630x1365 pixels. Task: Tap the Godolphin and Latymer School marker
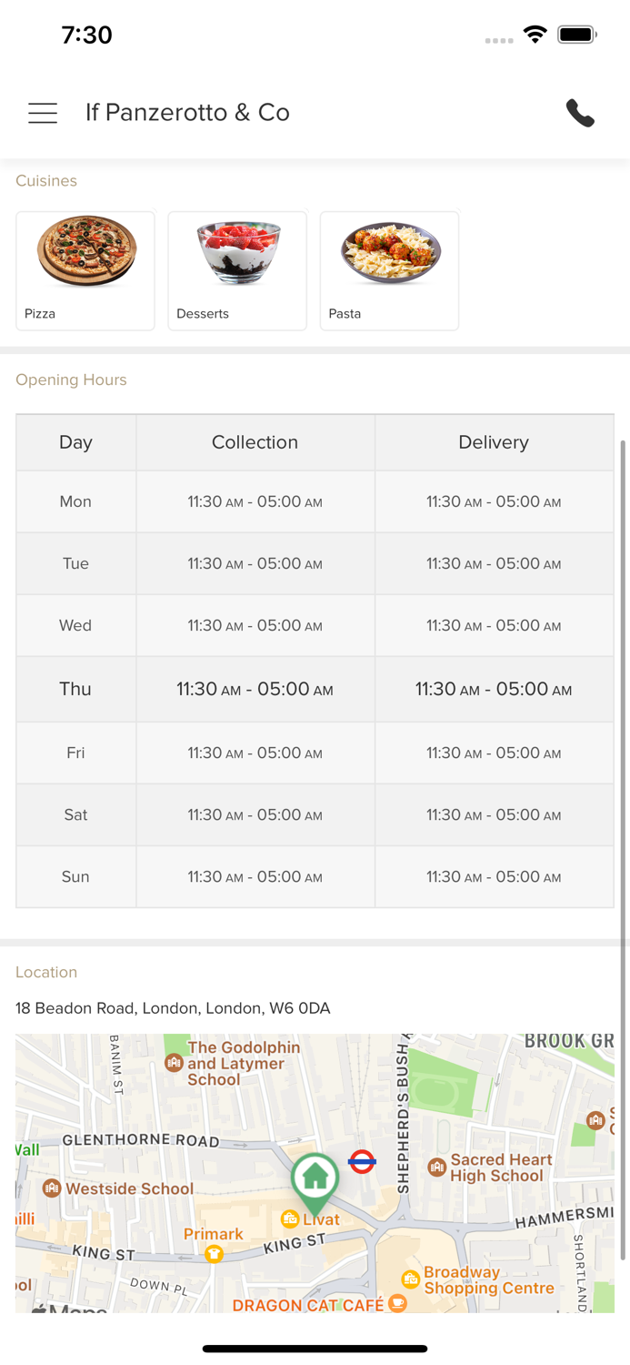(174, 1063)
